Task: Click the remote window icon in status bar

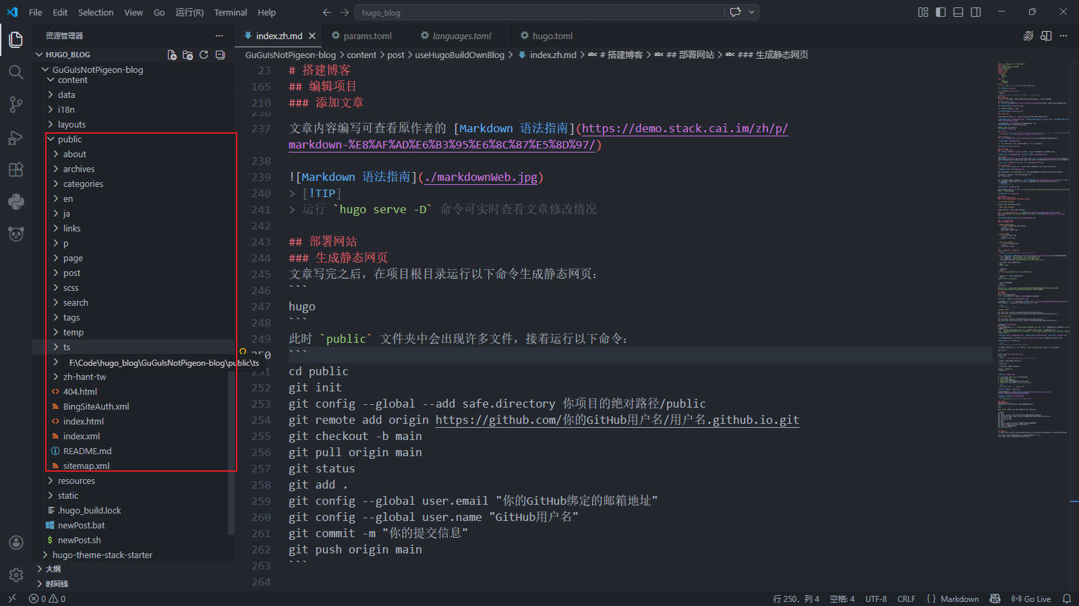Action: coord(11,599)
